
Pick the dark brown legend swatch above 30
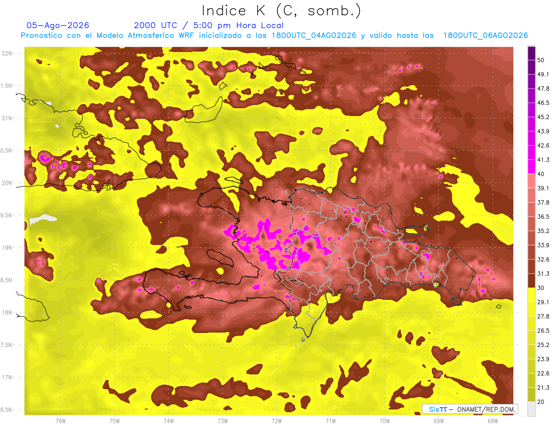(x=531, y=281)
